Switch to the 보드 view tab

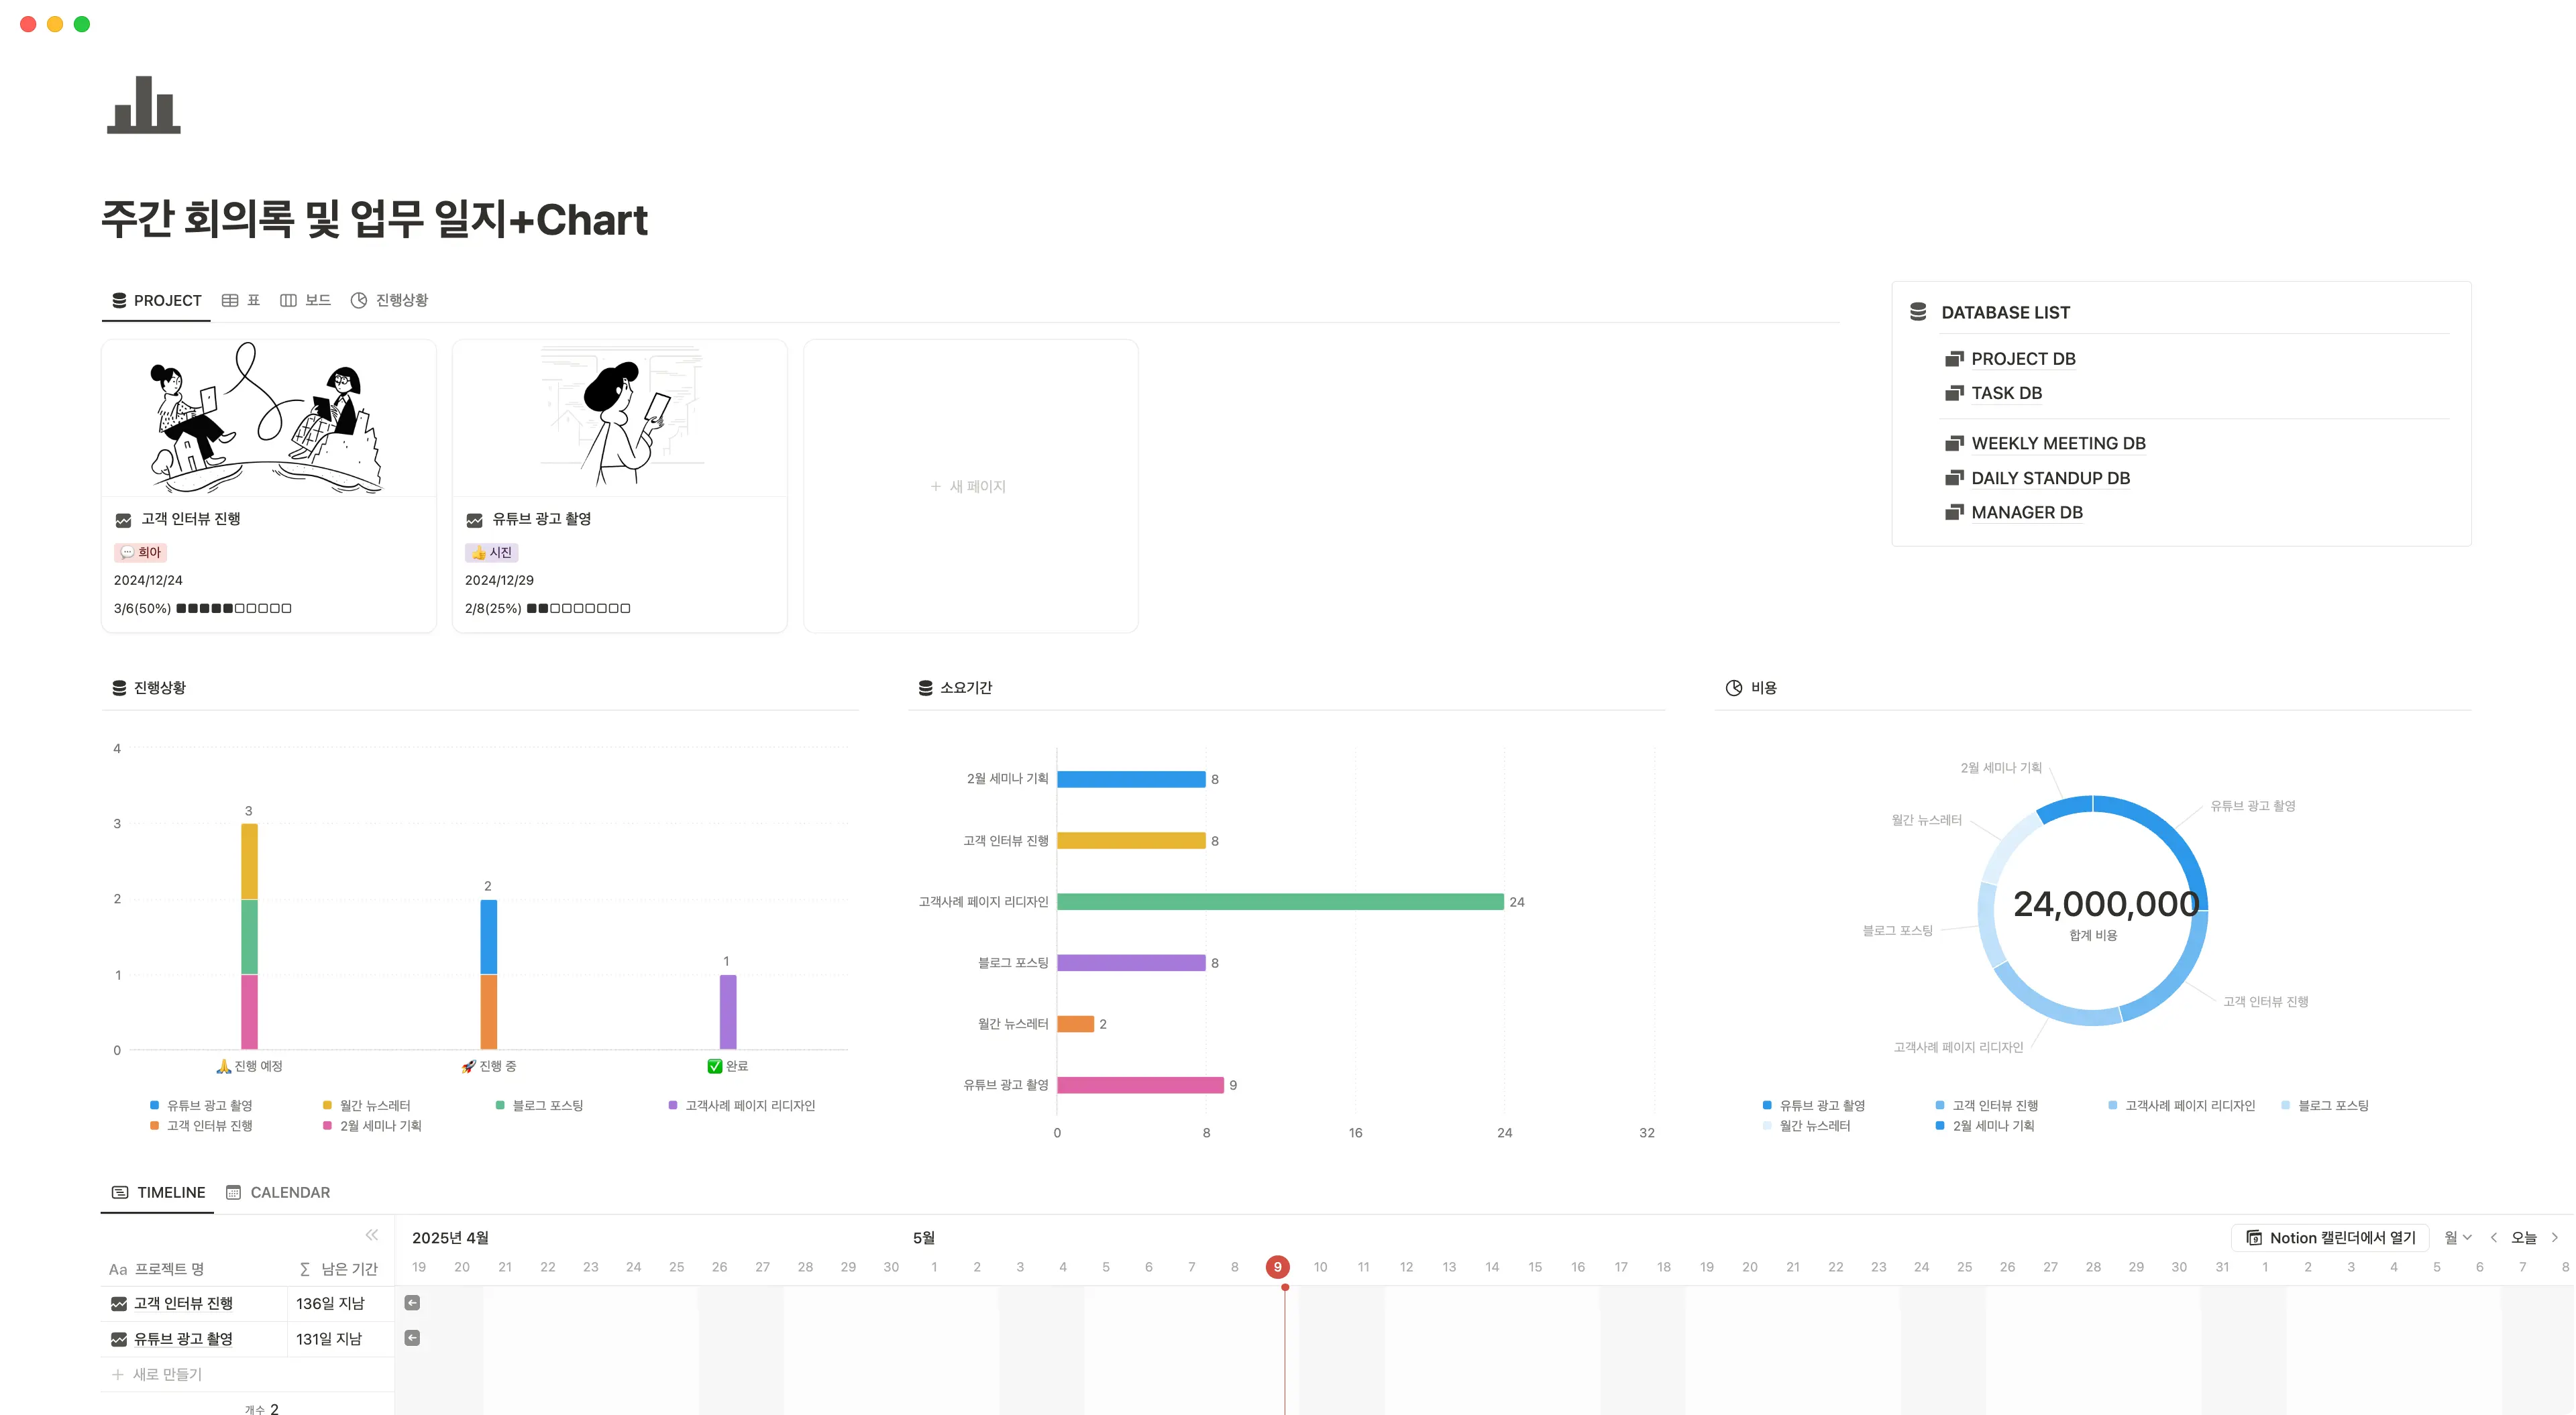306,300
